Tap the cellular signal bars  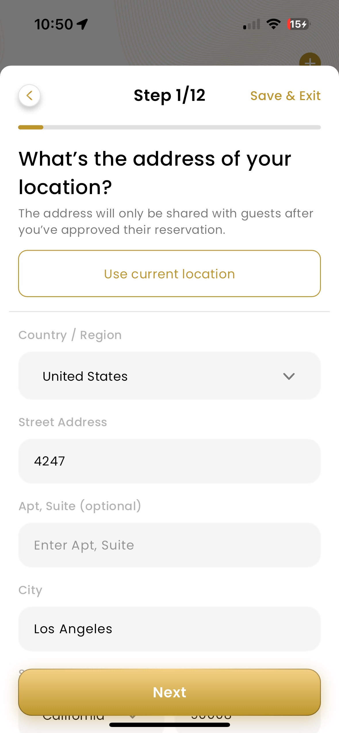coord(252,24)
